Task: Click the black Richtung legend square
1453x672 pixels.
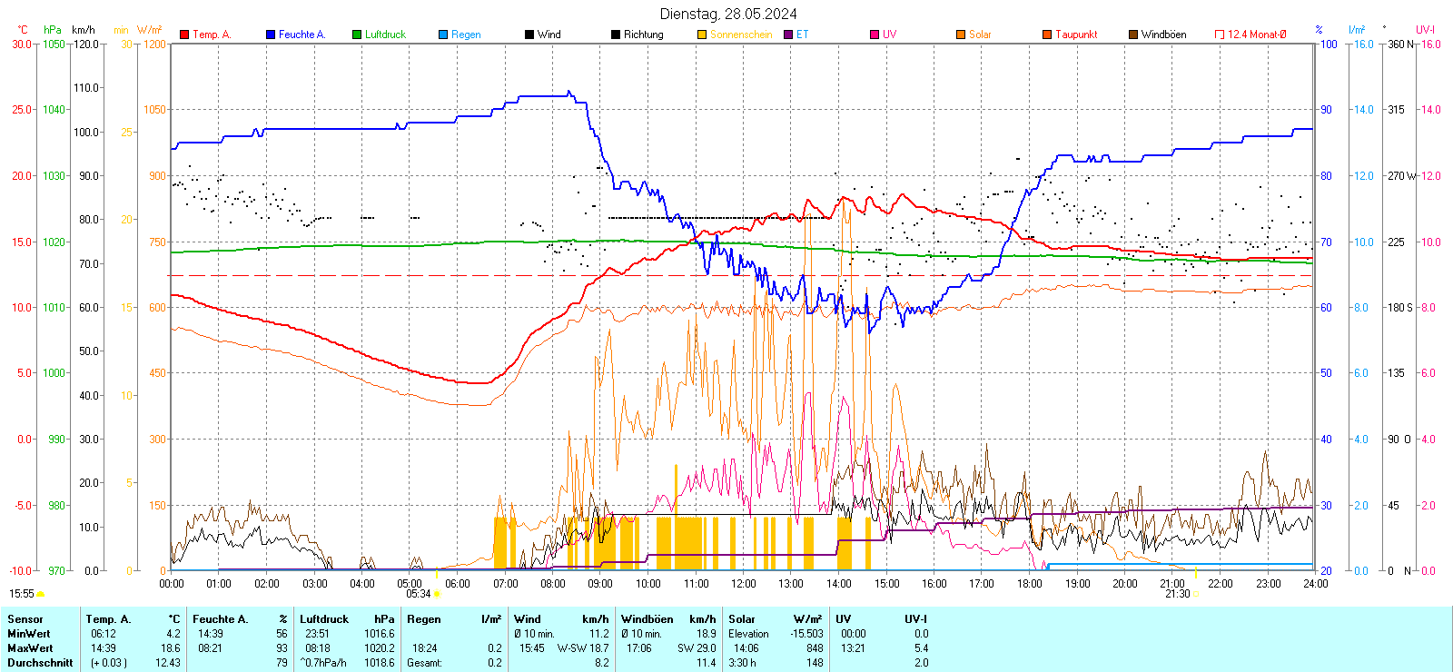Action: (x=616, y=35)
